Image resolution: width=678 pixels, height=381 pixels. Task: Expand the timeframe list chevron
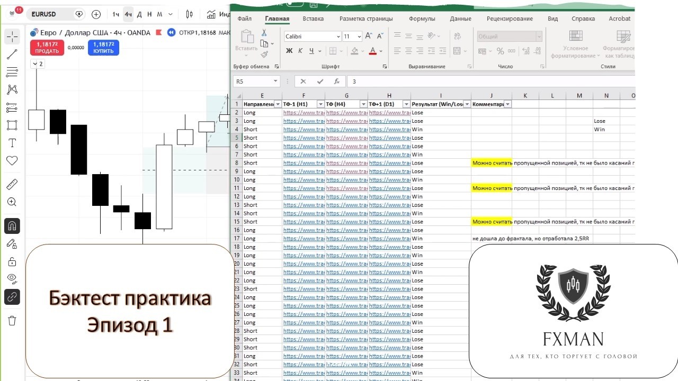169,14
